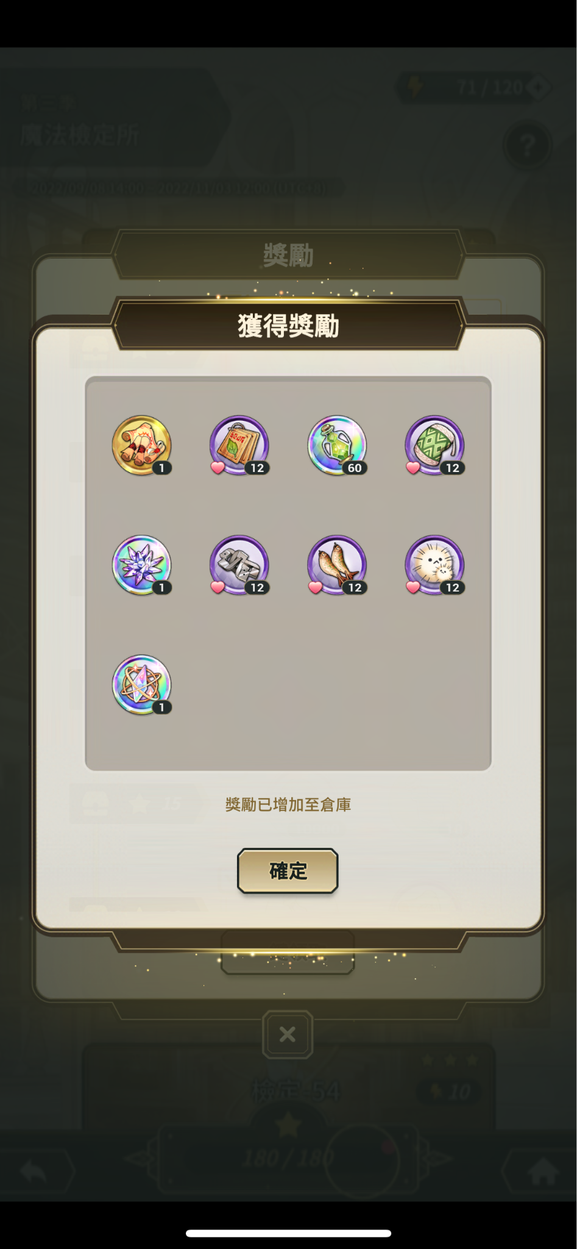Select the 檢定 54 stage entry
This screenshot has width=577, height=1249.
click(x=296, y=1091)
